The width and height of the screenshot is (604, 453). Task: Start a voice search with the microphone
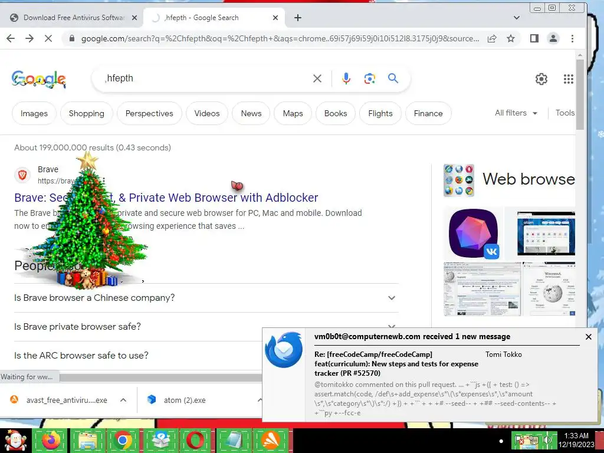346,78
